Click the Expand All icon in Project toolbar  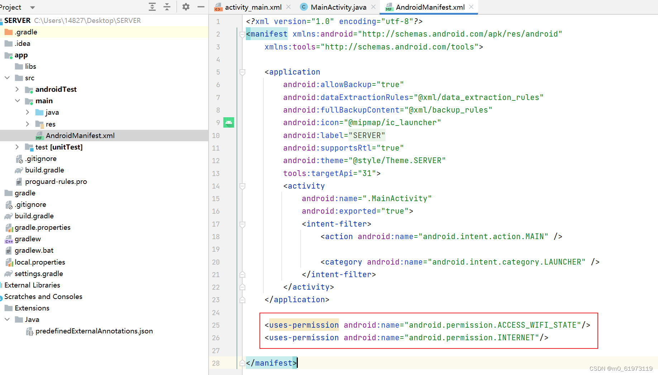click(x=152, y=7)
